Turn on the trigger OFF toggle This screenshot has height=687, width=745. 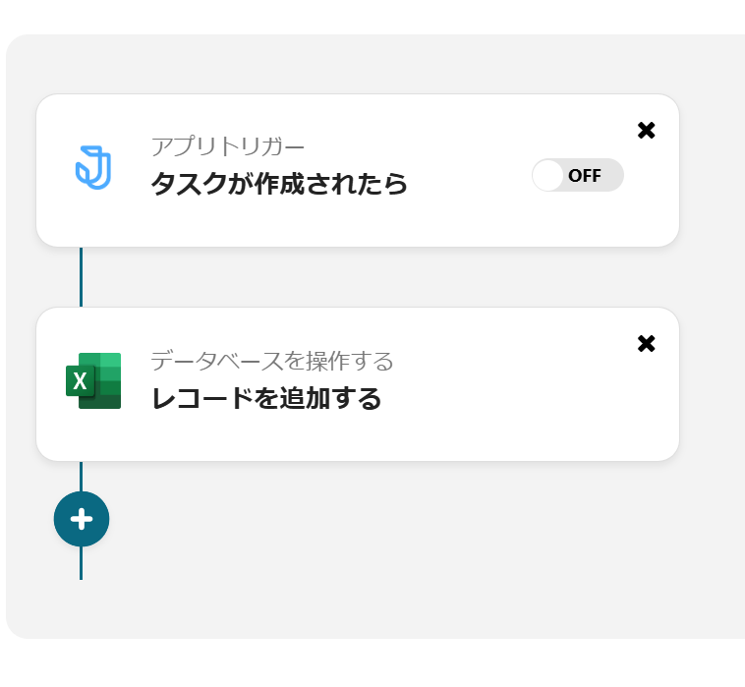(x=578, y=176)
